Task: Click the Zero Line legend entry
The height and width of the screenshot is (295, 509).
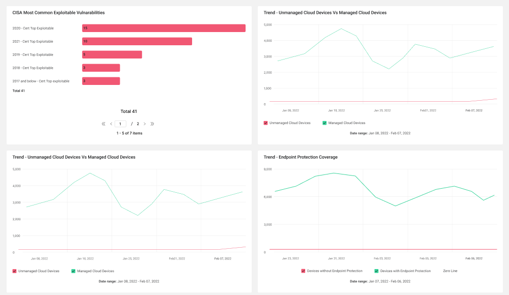Action: pos(450,271)
